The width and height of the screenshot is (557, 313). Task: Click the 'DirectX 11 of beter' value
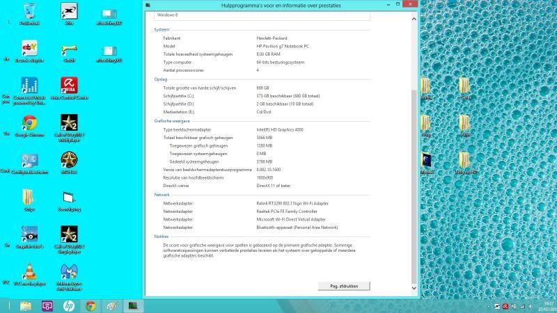pyautogui.click(x=273, y=186)
